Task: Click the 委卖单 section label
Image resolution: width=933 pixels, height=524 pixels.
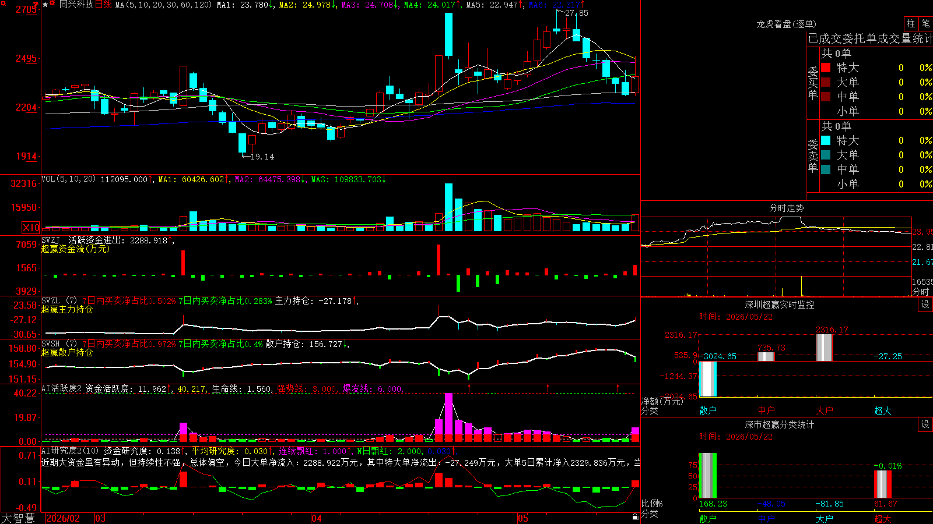Action: pyautogui.click(x=813, y=156)
